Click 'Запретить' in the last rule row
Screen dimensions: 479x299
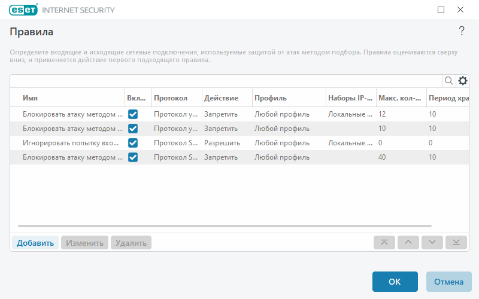click(221, 157)
